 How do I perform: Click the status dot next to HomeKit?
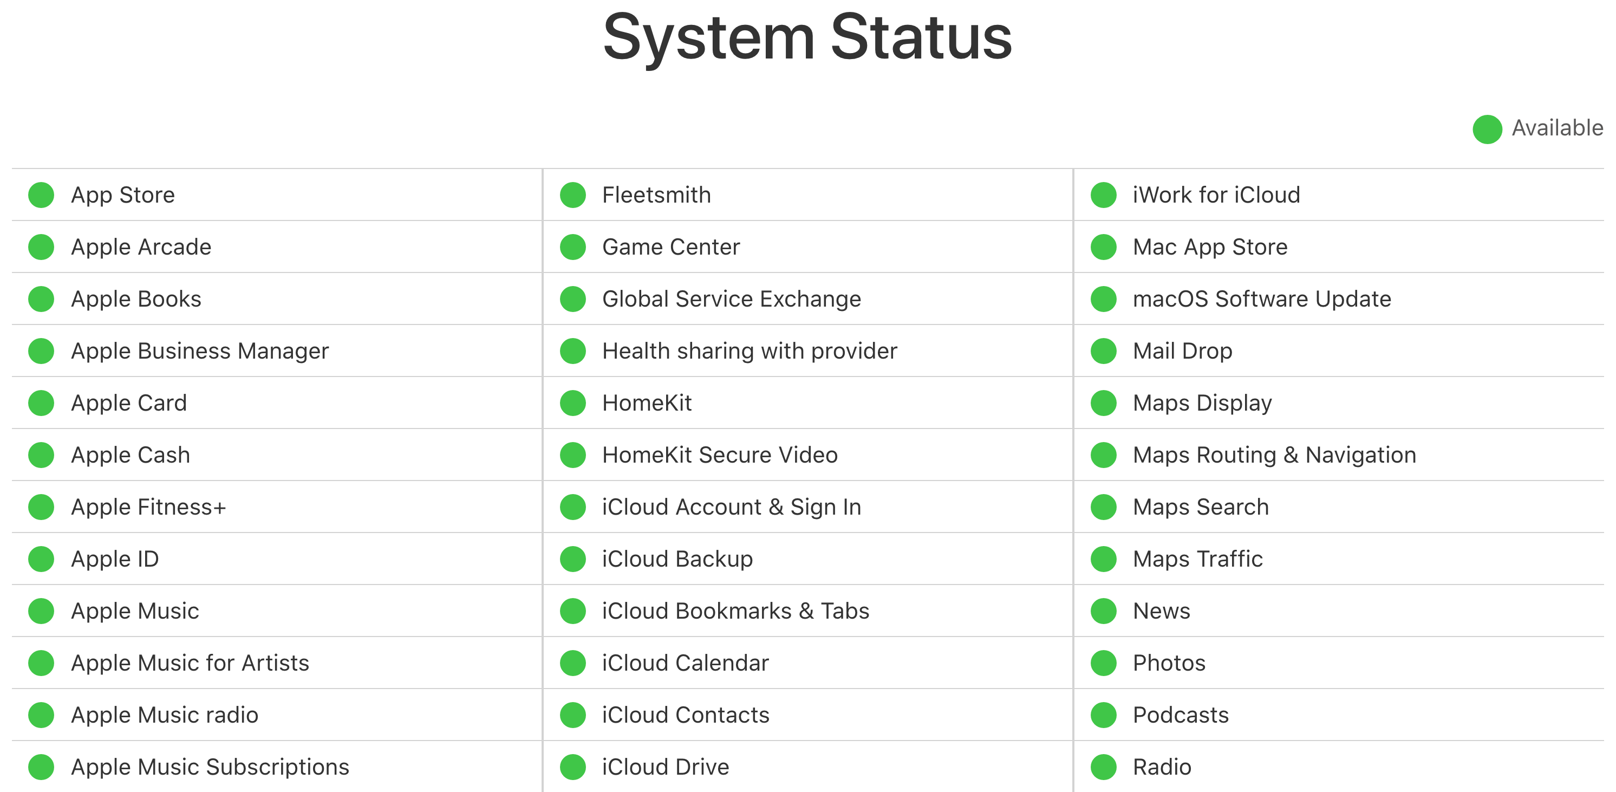pyautogui.click(x=572, y=403)
